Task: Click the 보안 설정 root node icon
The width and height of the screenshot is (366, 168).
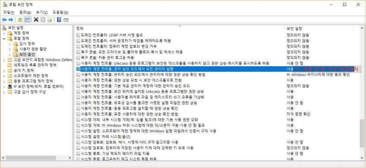Action: coord(5,28)
